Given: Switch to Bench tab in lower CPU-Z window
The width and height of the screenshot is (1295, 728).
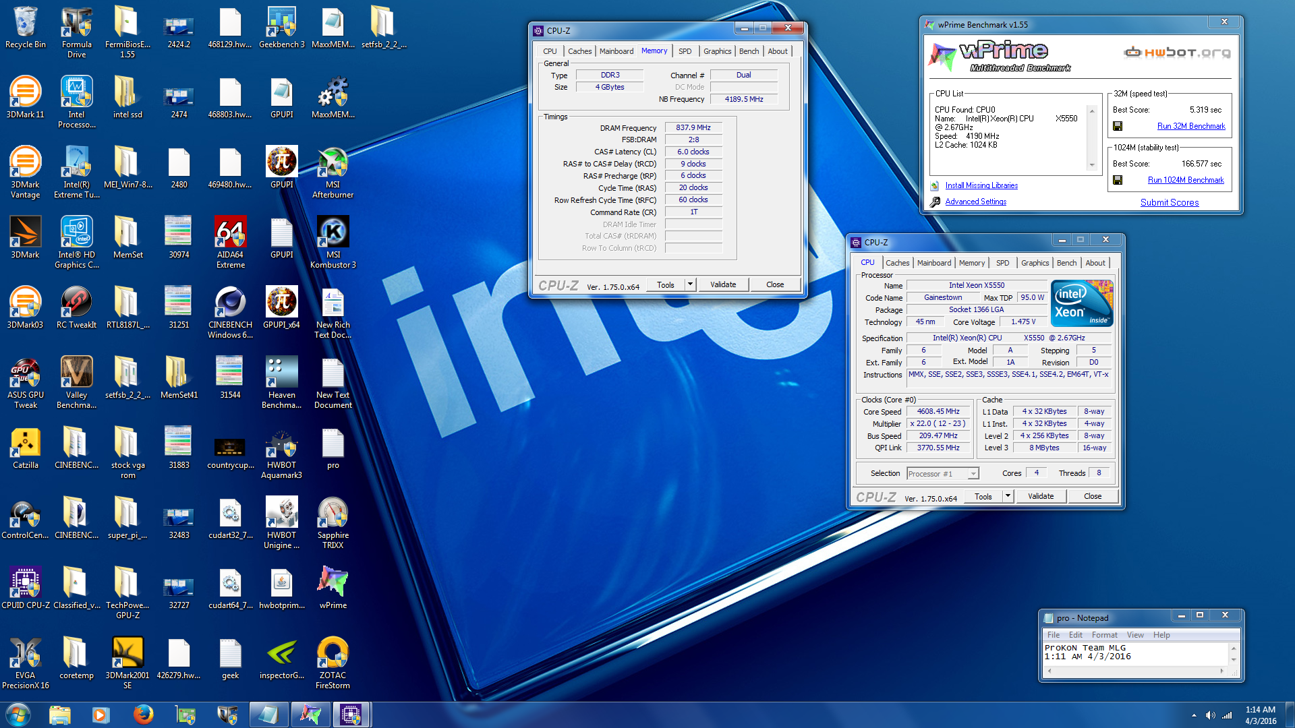Looking at the screenshot, I should tap(1066, 263).
